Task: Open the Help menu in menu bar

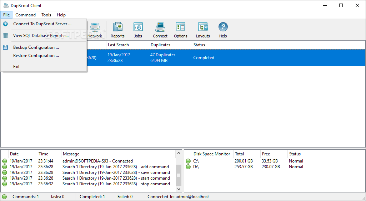Action: pyautogui.click(x=61, y=15)
